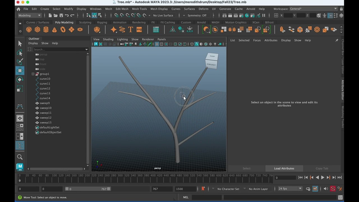The image size is (359, 202).
Task: Click the ViewCube in the viewport
Action: click(x=212, y=61)
